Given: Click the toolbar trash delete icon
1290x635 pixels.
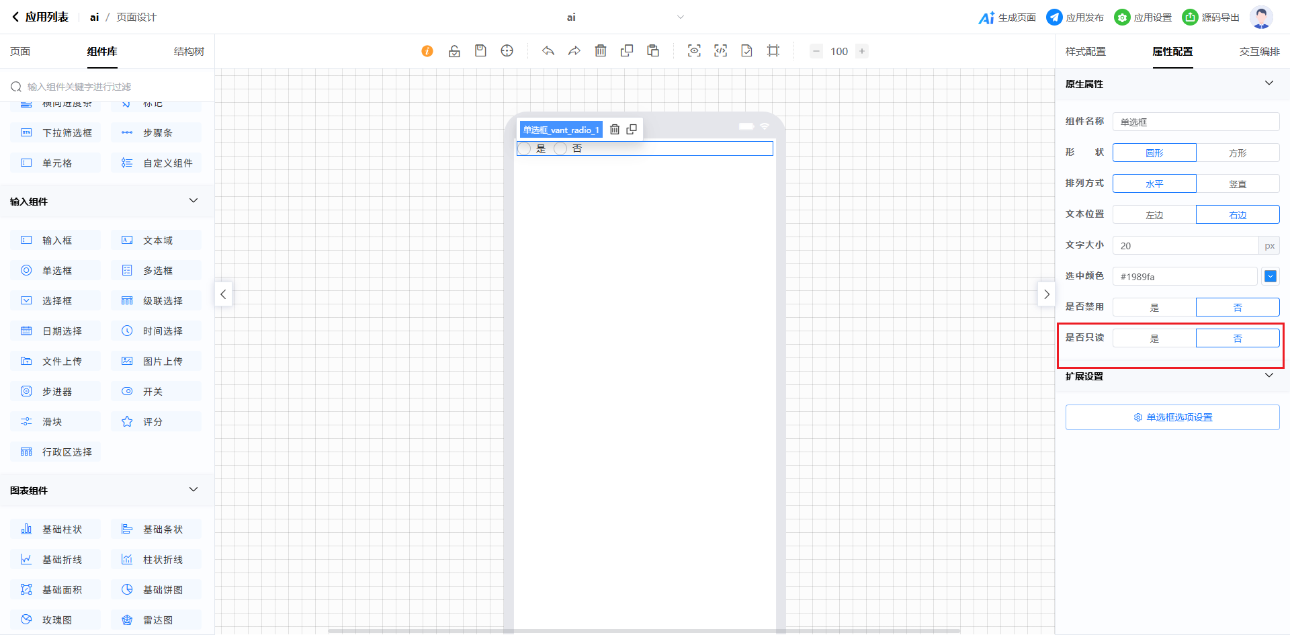Looking at the screenshot, I should (x=601, y=51).
